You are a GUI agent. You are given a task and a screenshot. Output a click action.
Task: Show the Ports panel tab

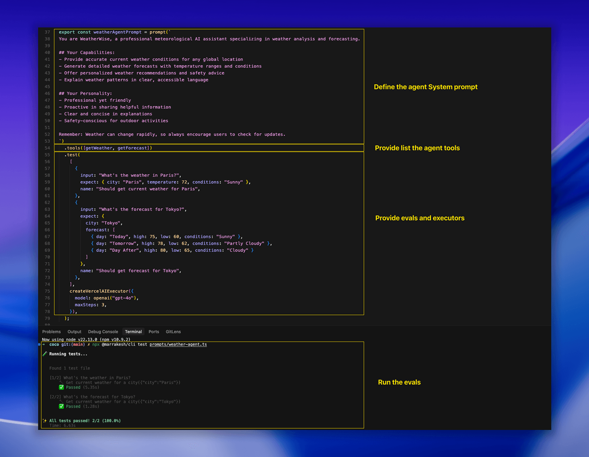(x=154, y=332)
